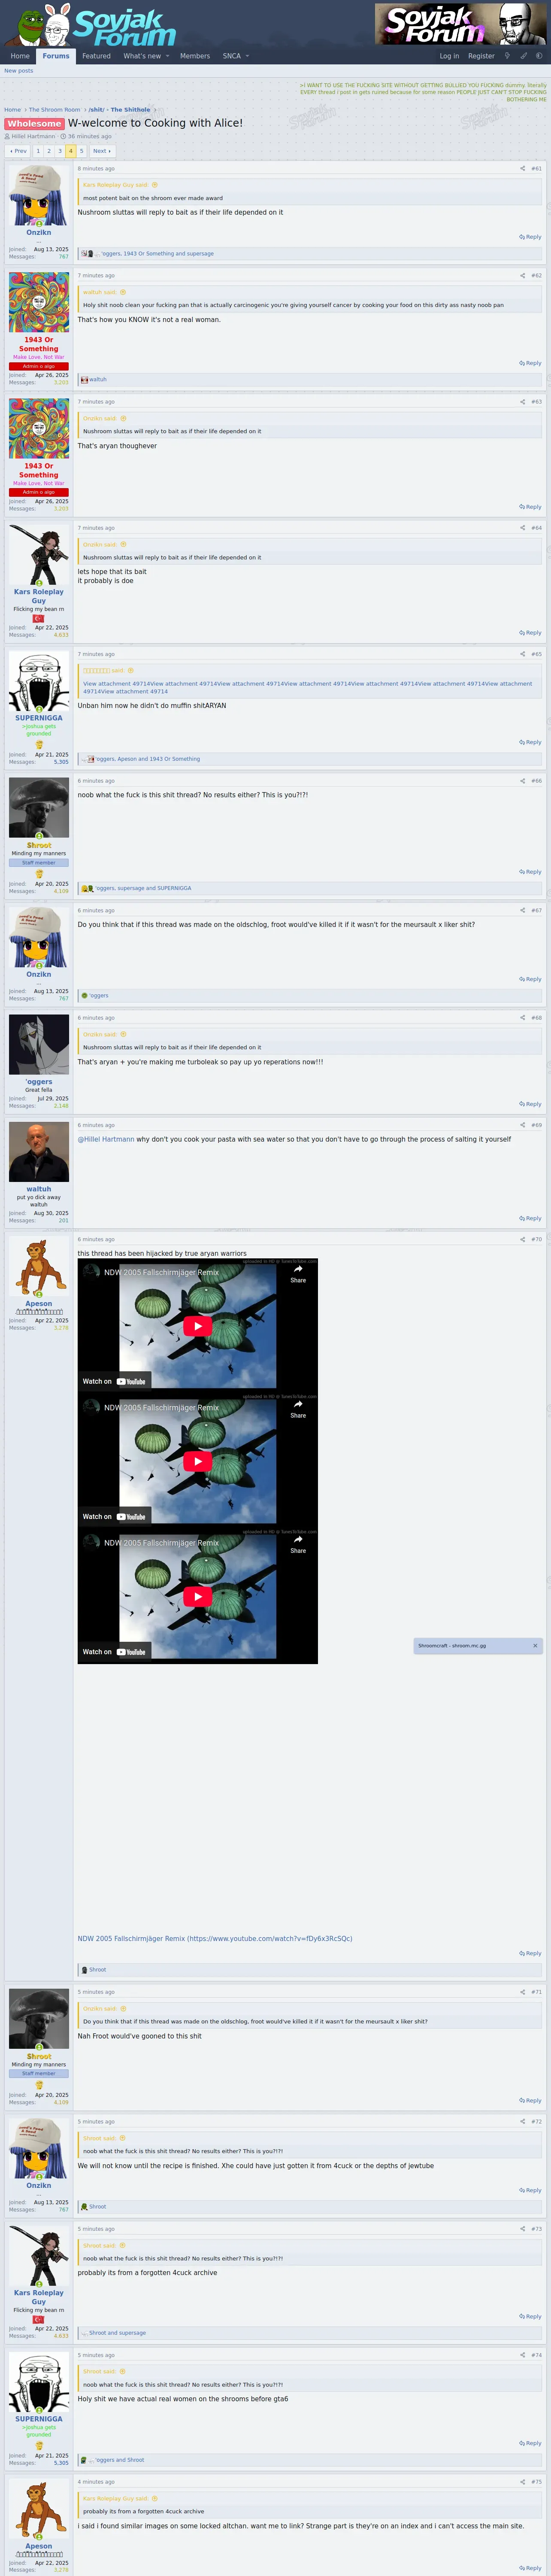Click the Wholesome thread prefix tag

(34, 124)
